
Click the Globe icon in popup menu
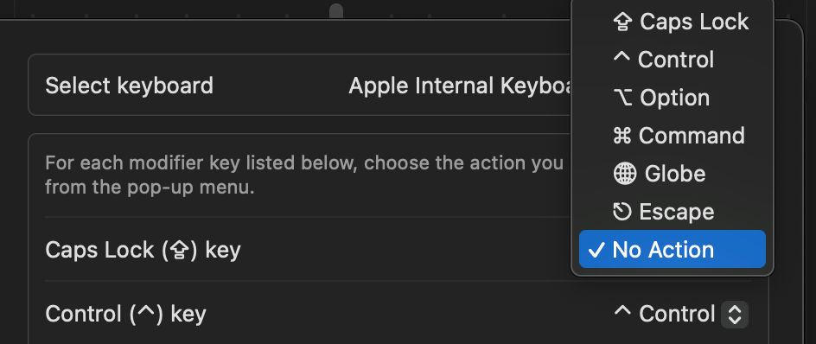click(624, 174)
